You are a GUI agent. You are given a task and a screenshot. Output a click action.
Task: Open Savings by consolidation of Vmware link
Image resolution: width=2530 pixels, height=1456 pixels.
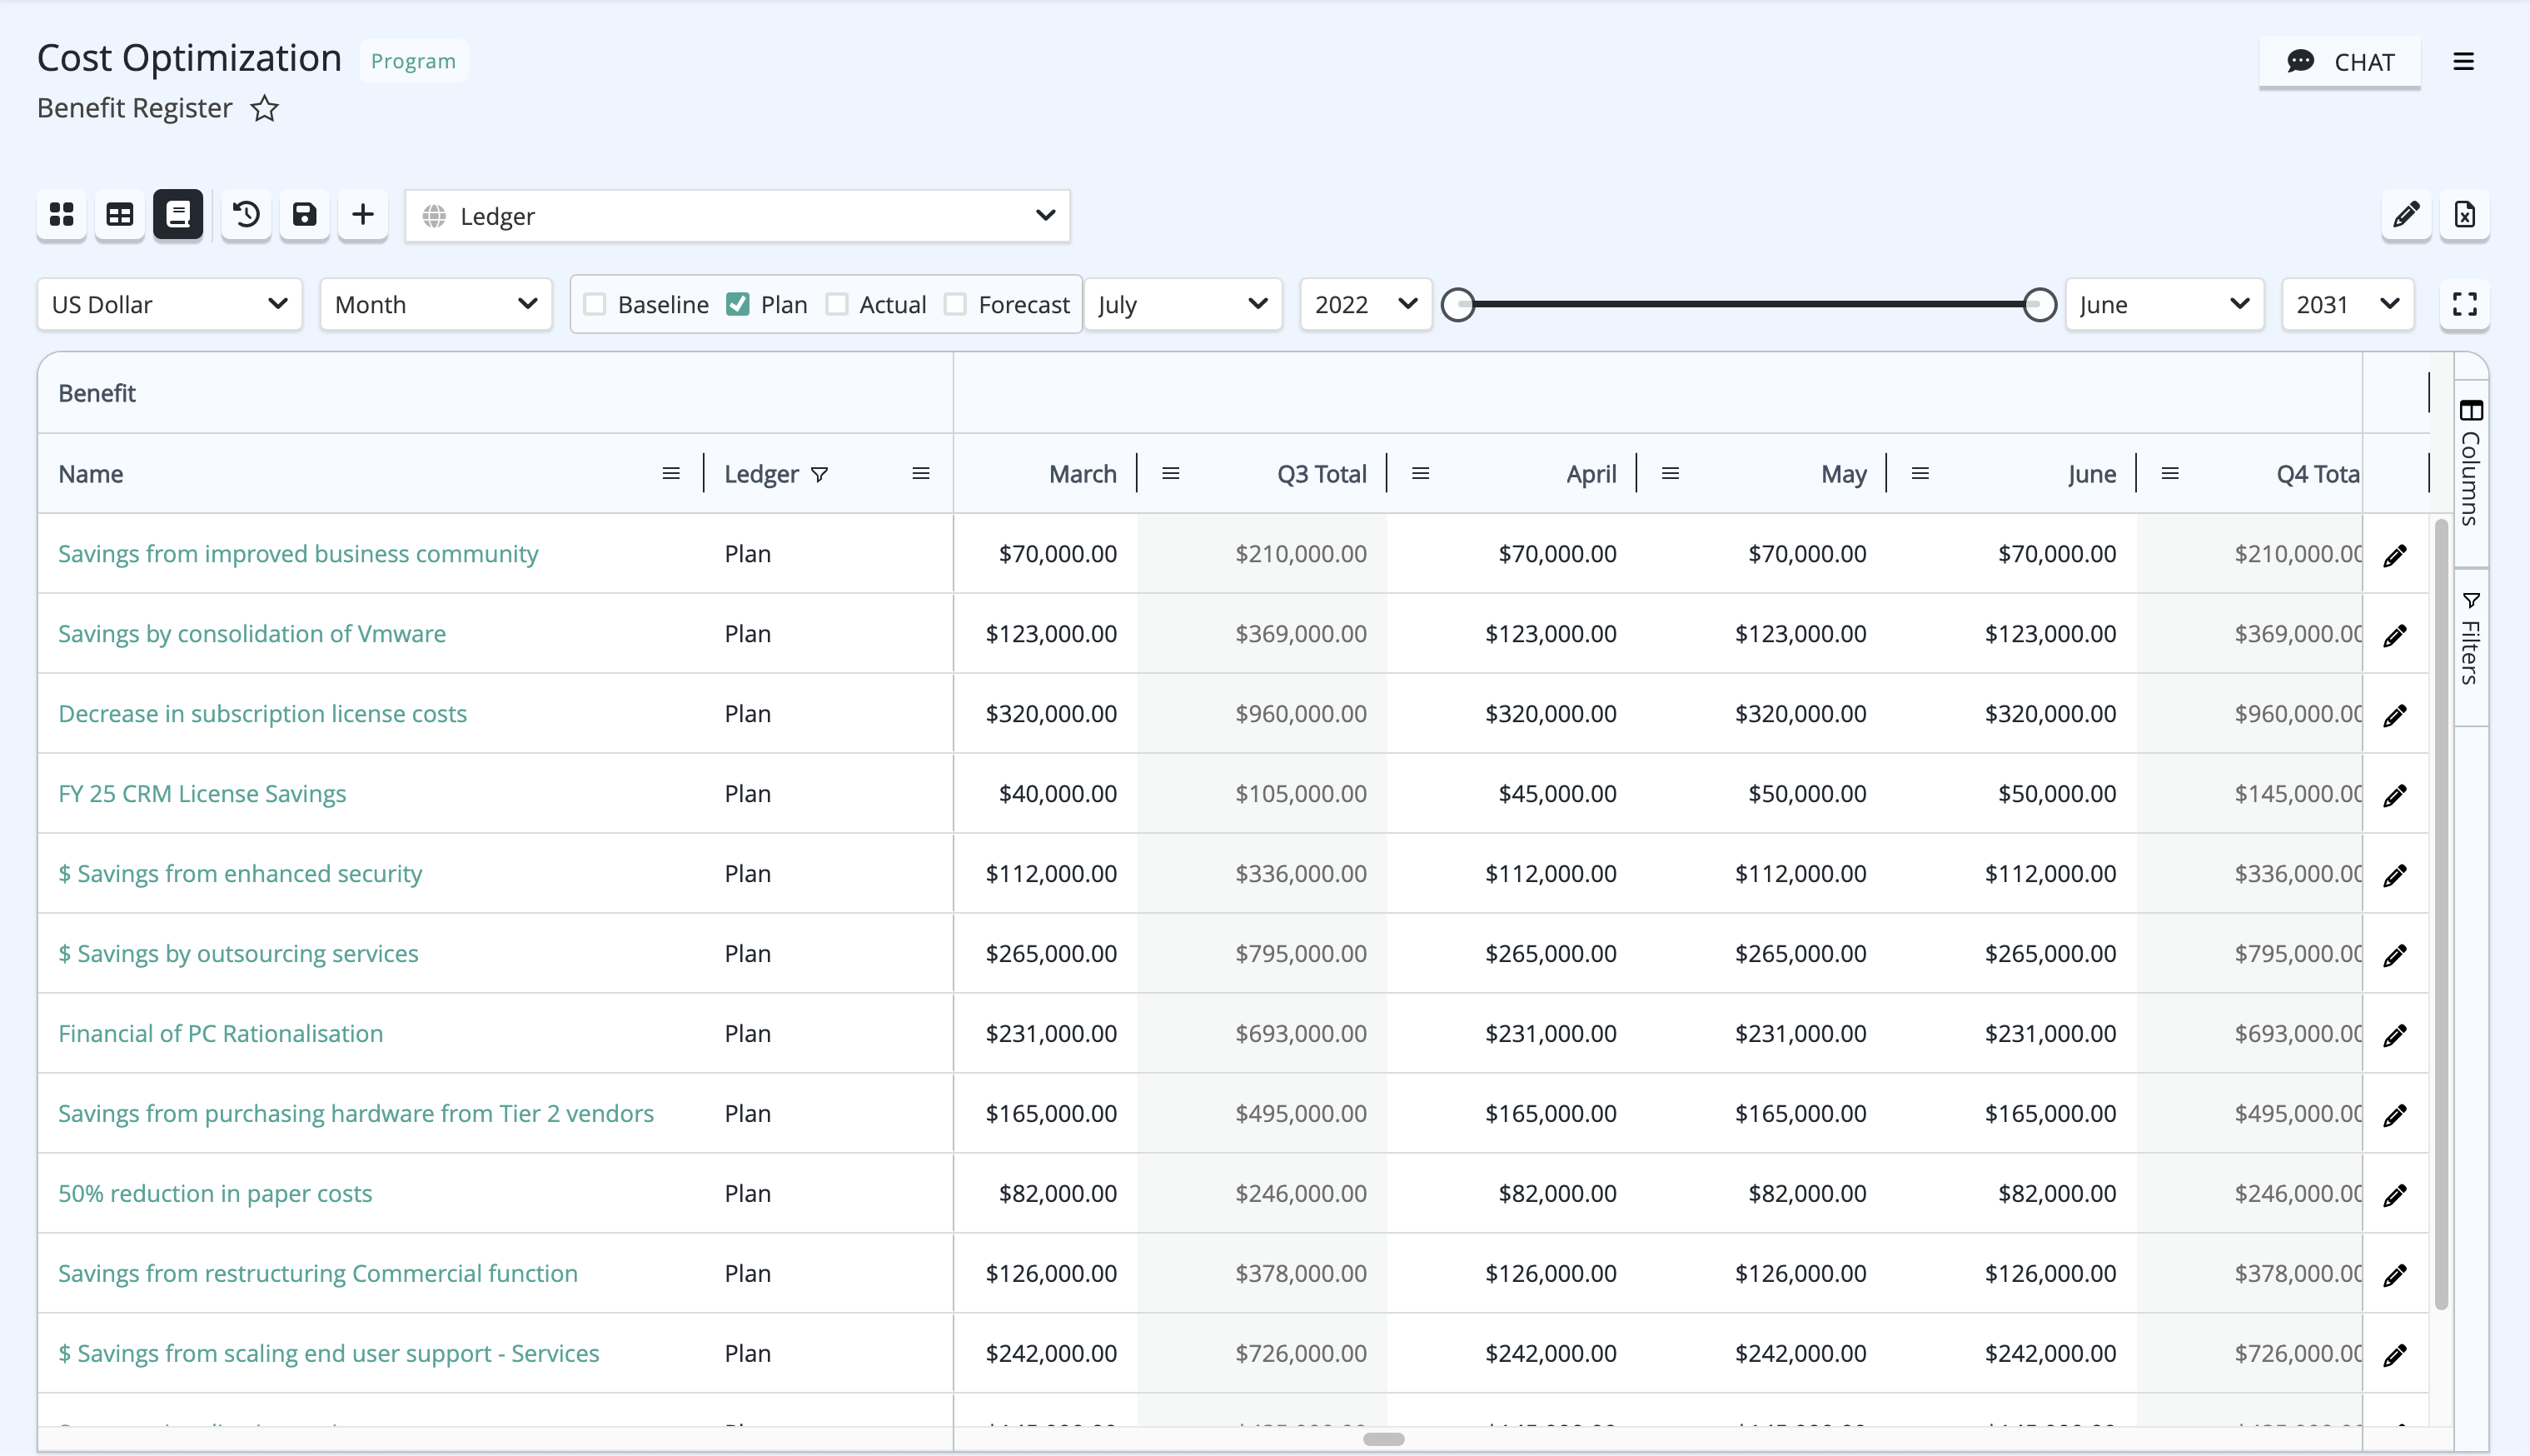[252, 634]
